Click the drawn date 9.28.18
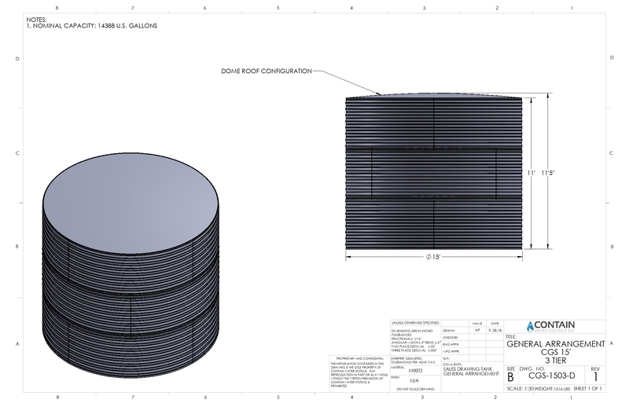 (495, 331)
